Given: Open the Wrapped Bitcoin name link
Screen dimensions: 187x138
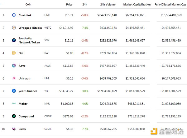Looking at the screenshot, I should click(x=30, y=28).
